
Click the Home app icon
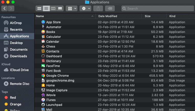coord(43,85)
